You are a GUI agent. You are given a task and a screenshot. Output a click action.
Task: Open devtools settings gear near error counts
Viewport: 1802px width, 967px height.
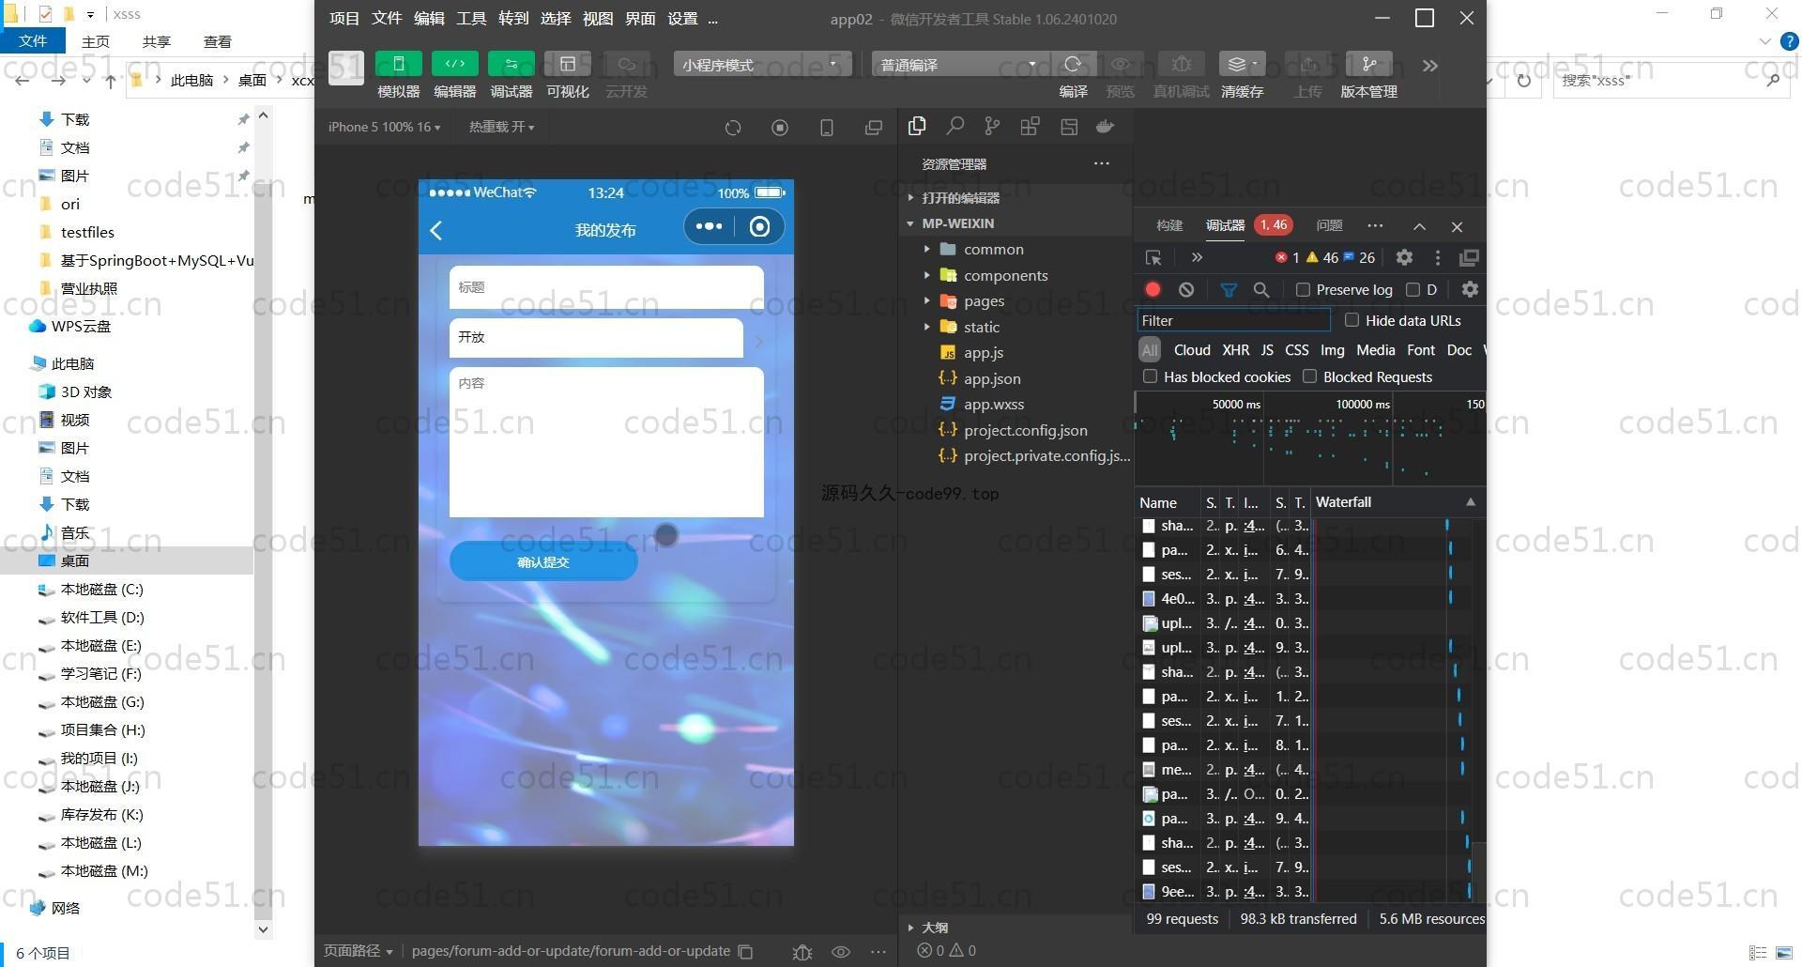[x=1404, y=257]
